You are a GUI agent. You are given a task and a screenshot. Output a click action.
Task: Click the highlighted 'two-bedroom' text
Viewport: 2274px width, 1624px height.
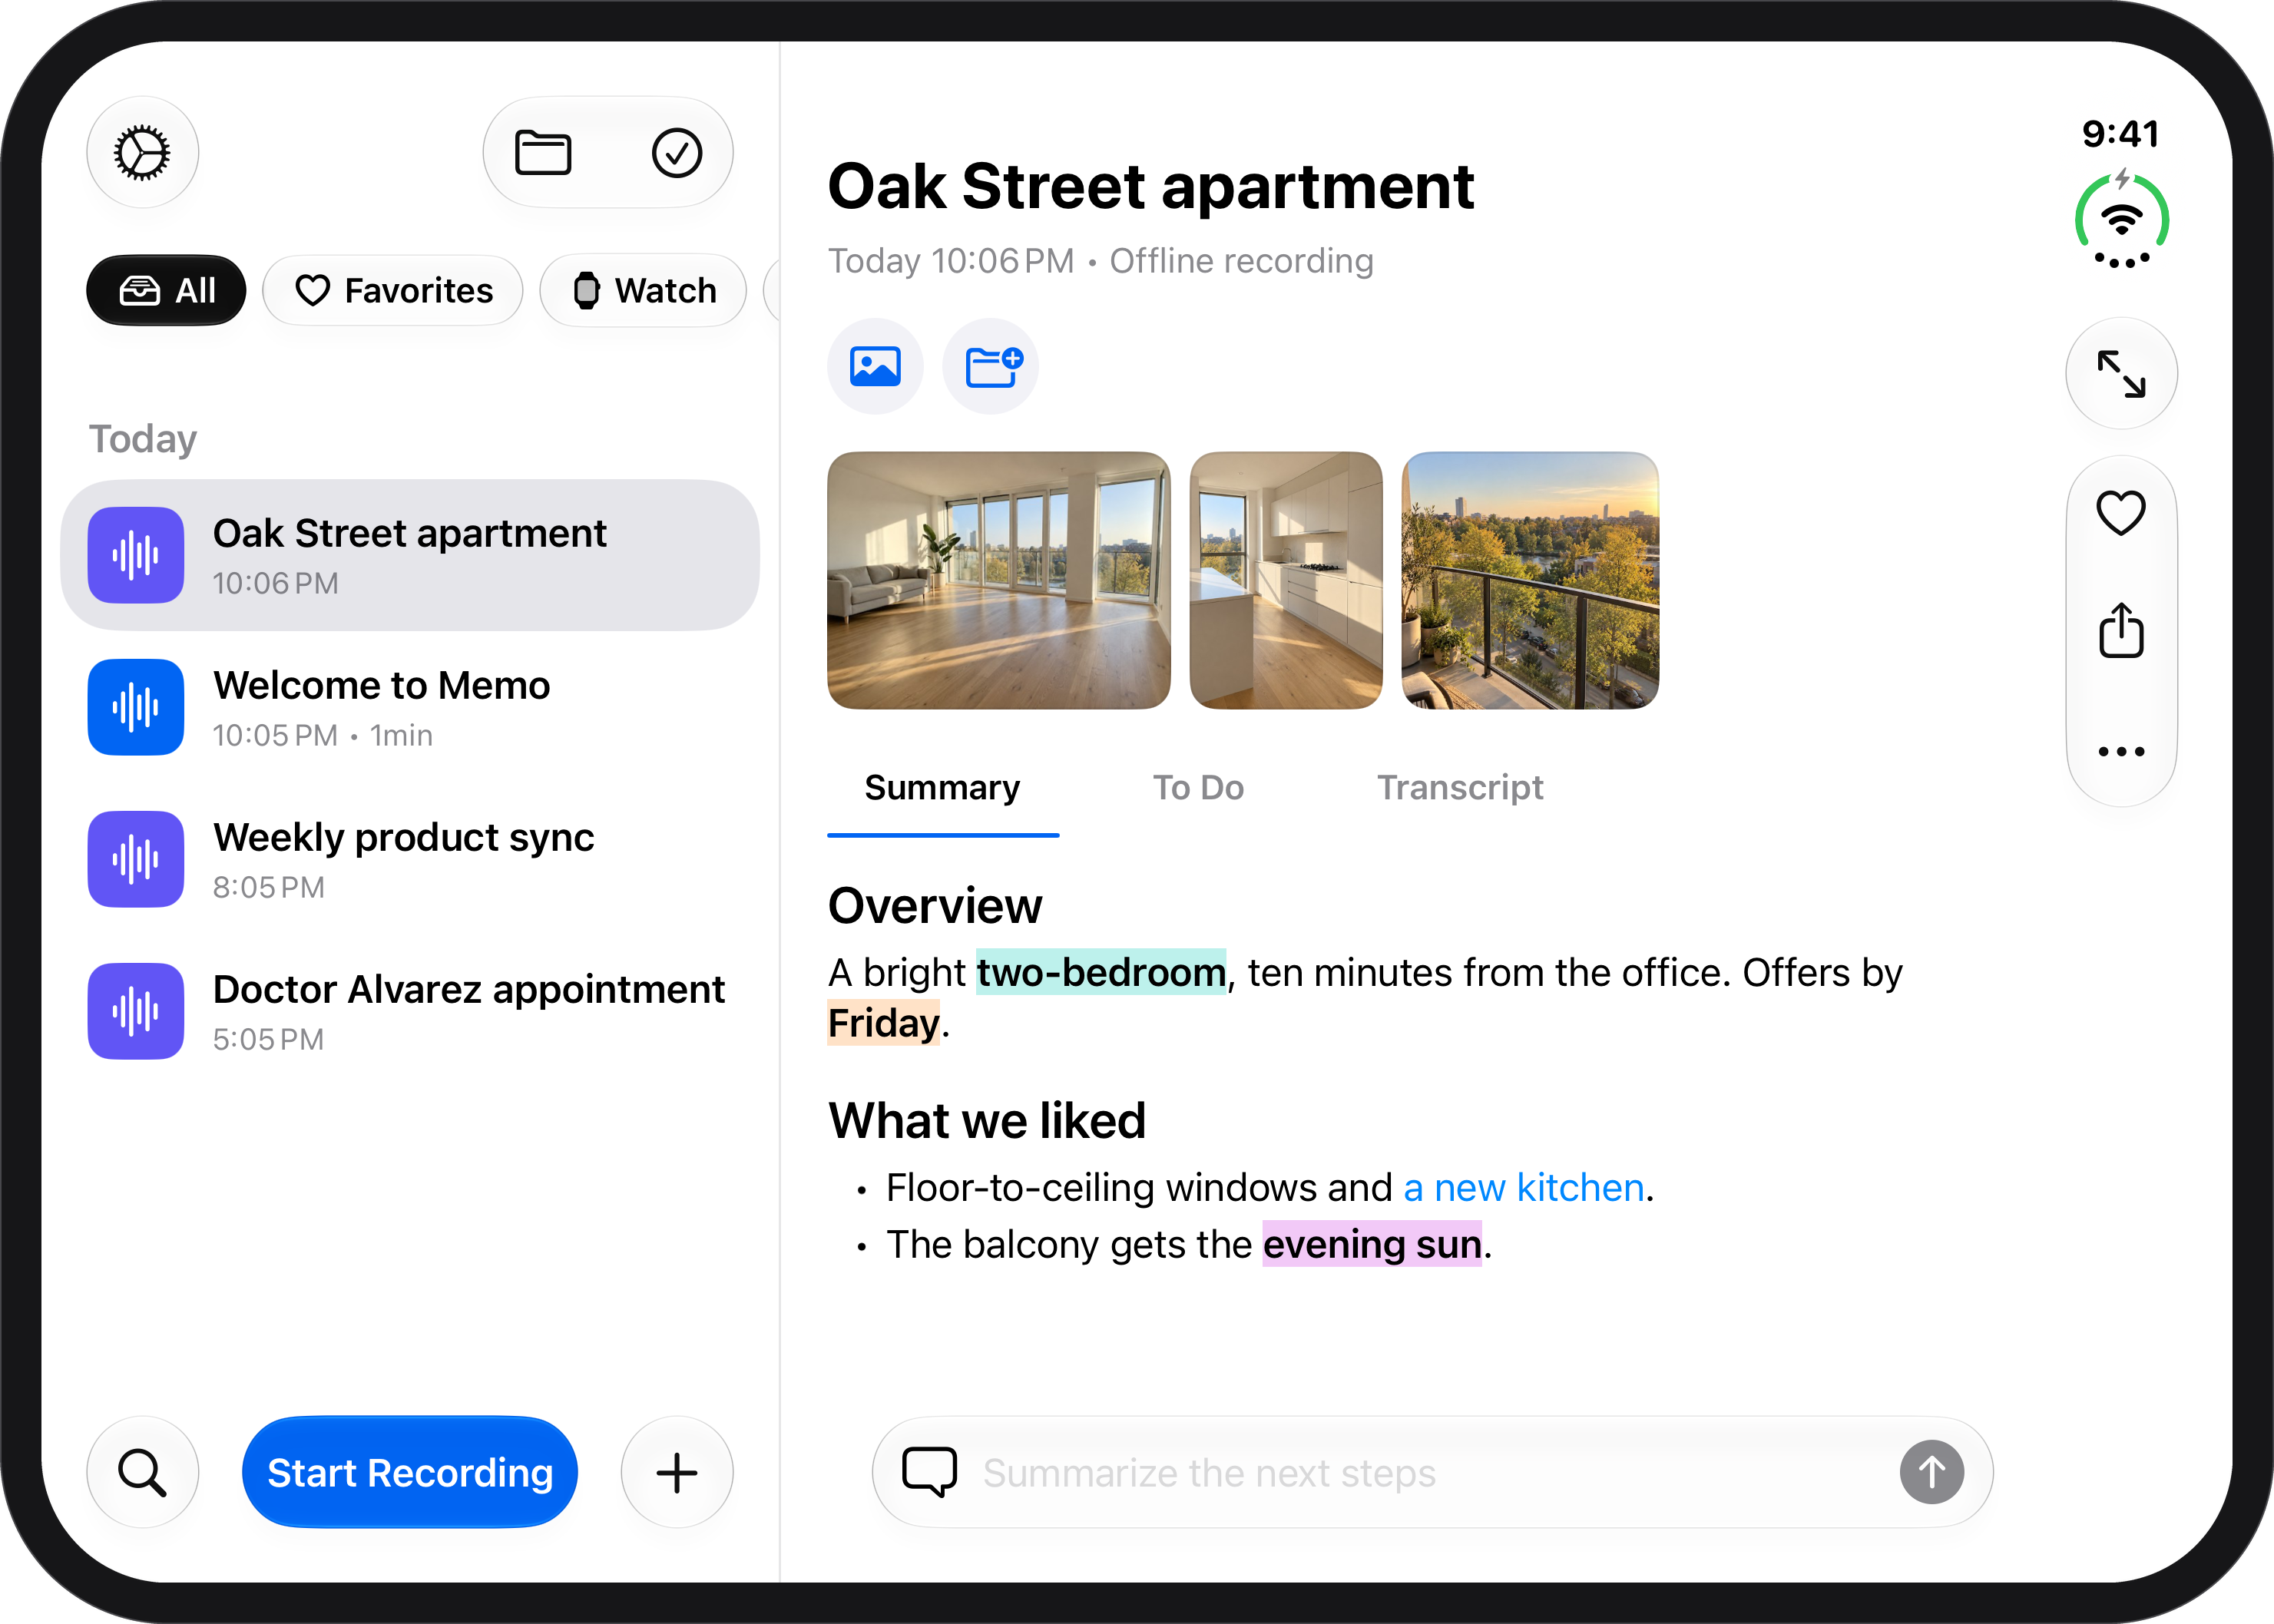click(x=1101, y=973)
